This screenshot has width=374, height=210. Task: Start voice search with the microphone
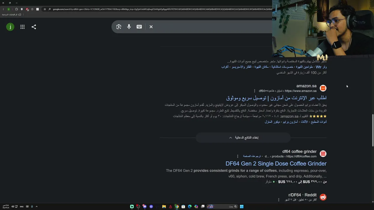(129, 27)
